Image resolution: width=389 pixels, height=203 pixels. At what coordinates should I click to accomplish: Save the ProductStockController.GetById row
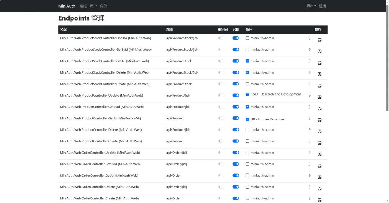pos(319,52)
